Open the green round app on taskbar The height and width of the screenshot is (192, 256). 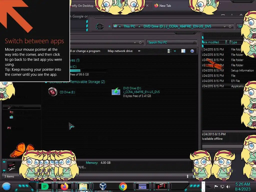coord(45,186)
